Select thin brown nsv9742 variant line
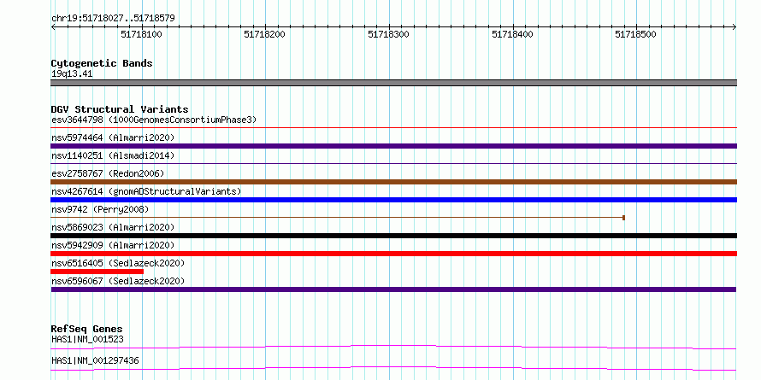 click(x=337, y=218)
